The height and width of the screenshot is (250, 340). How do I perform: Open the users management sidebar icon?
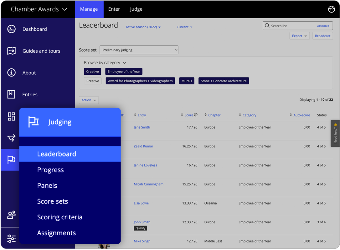click(x=11, y=215)
